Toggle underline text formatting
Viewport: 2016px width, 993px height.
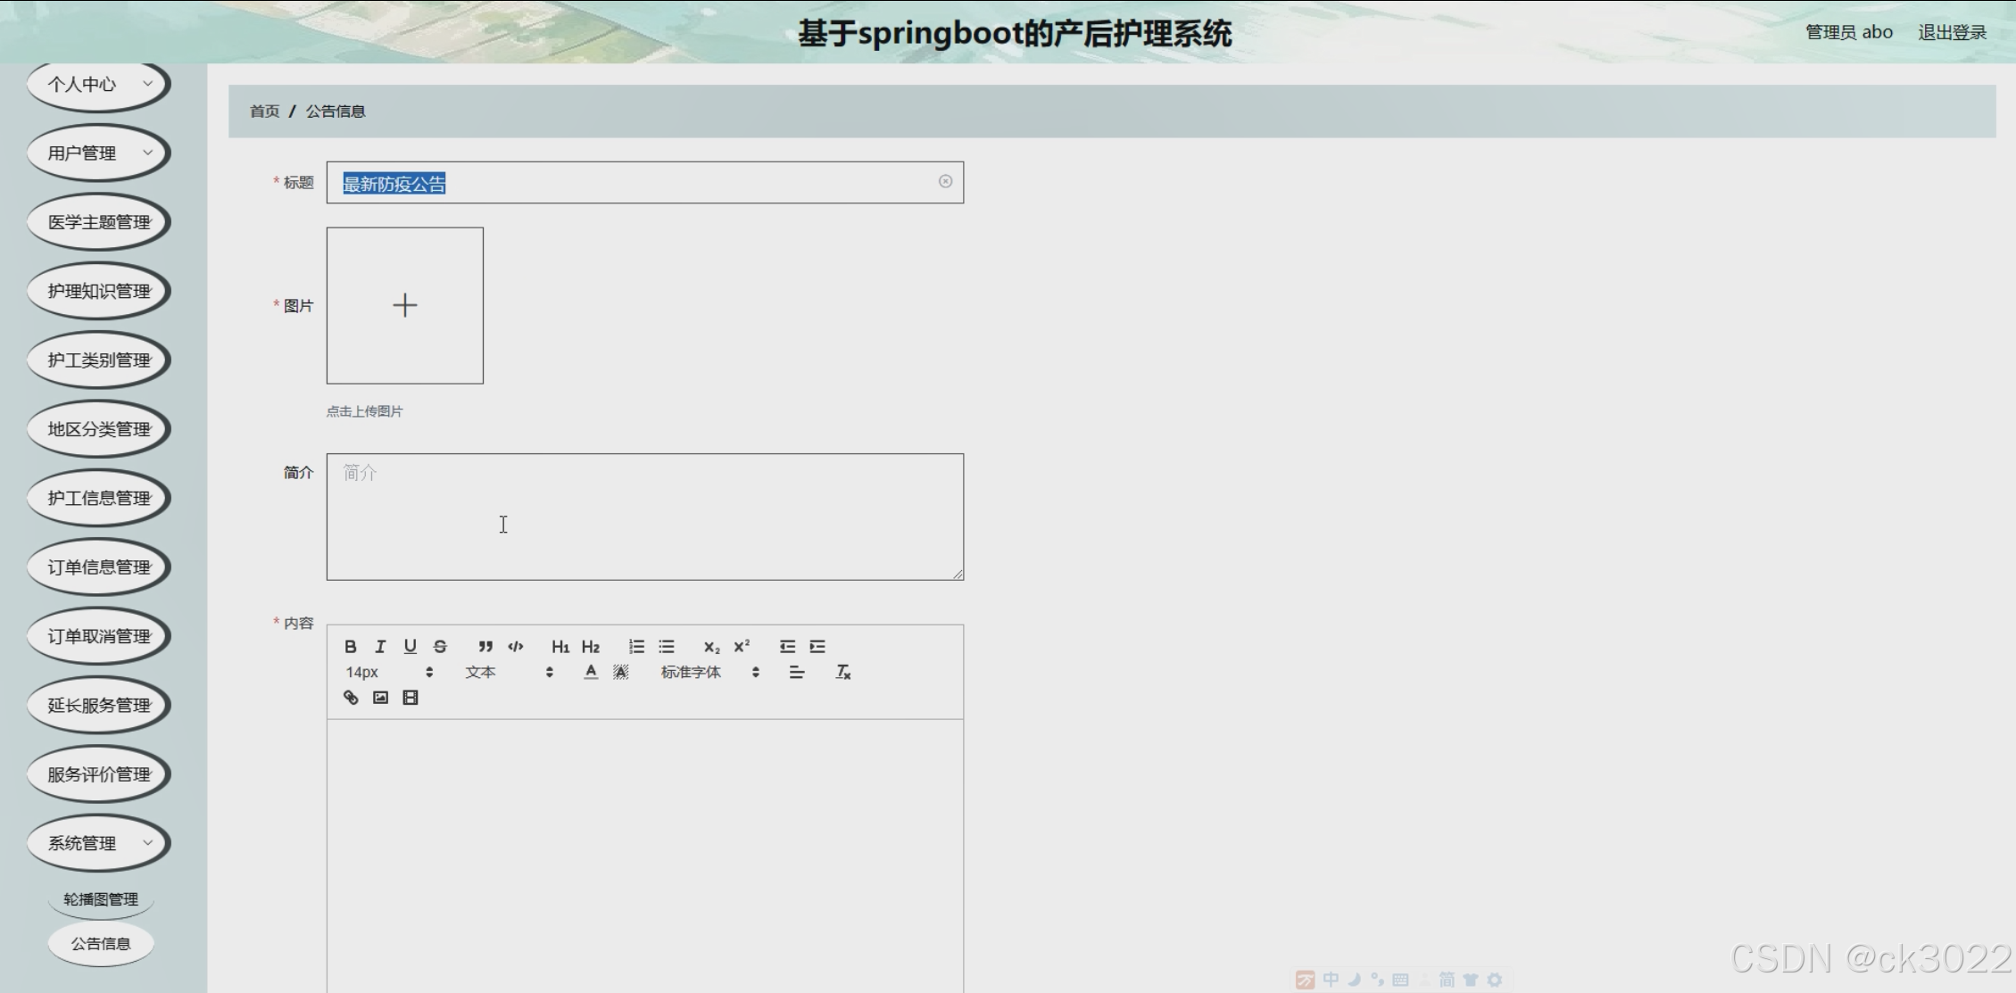[411, 646]
